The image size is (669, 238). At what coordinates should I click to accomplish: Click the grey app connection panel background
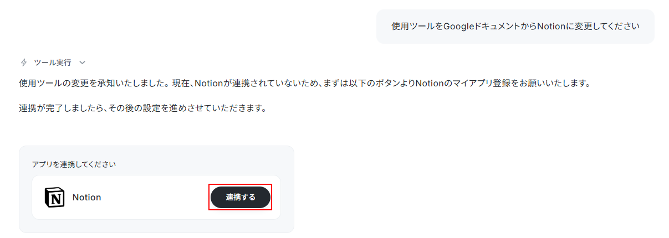[x=156, y=189]
